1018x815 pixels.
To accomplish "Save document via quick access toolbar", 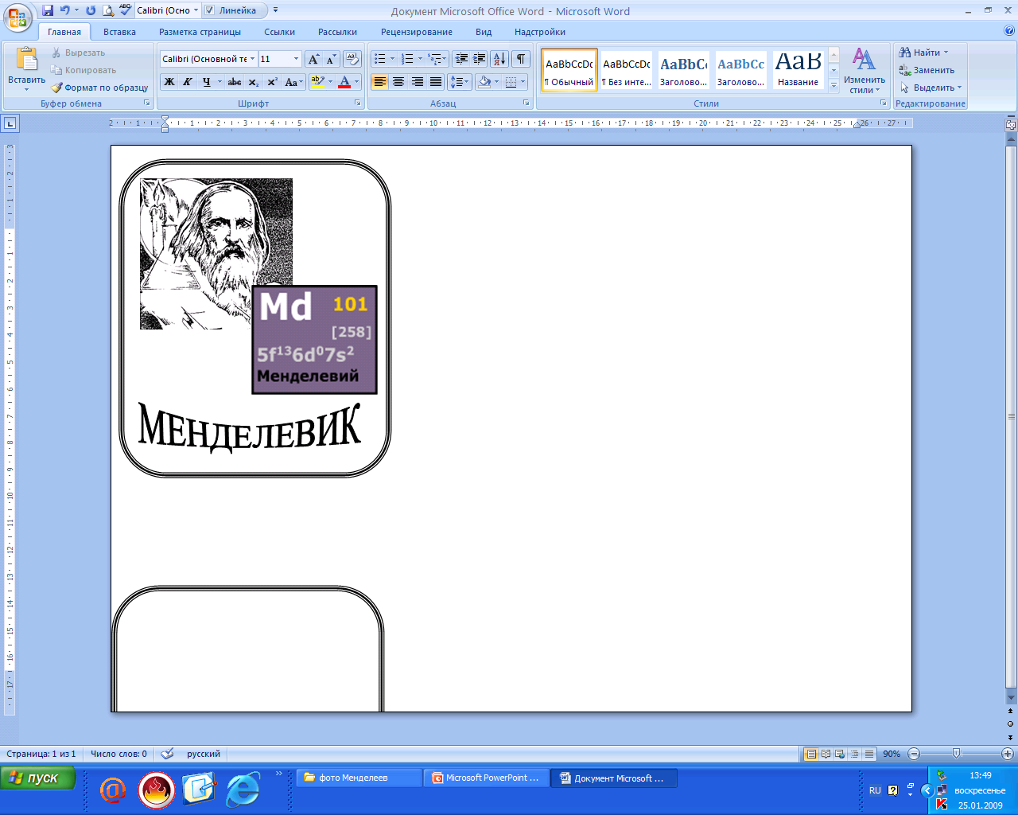I will (48, 10).
